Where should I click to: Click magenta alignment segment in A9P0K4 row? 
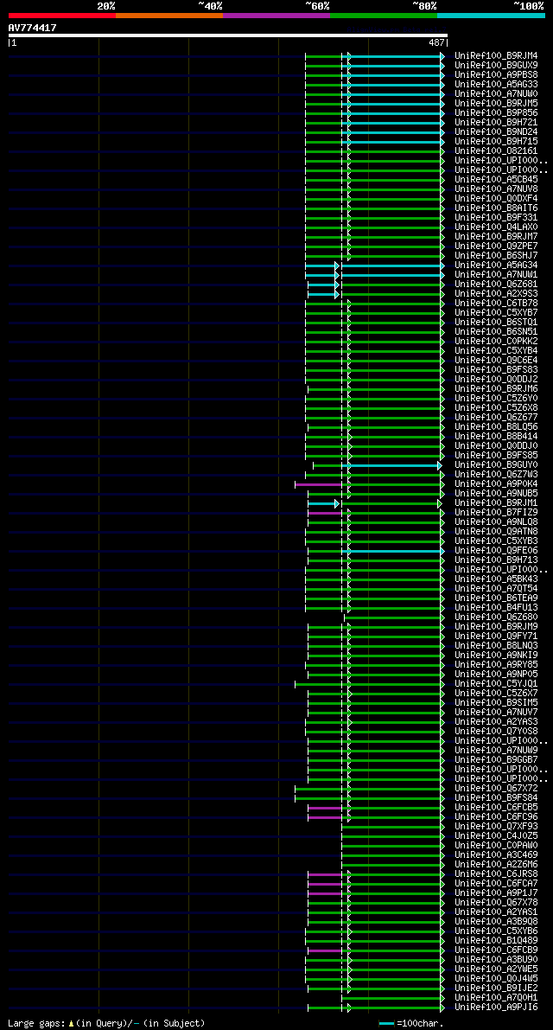[318, 485]
